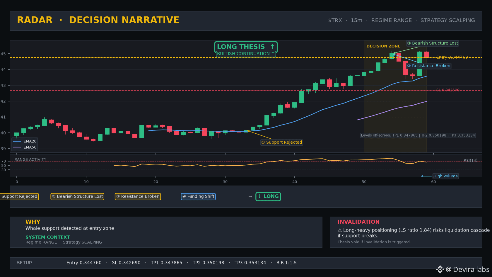This screenshot has width=492, height=277.
Task: Click the Thesis void if invalidation note
Action: 374,242
